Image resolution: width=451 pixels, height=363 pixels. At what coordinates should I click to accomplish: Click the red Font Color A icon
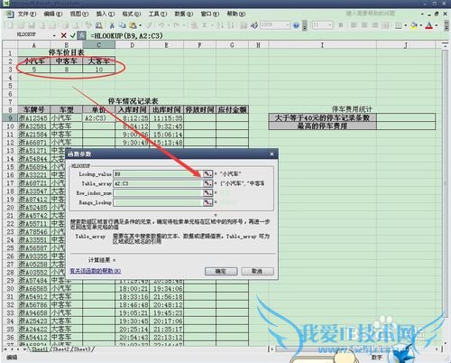(x=429, y=25)
